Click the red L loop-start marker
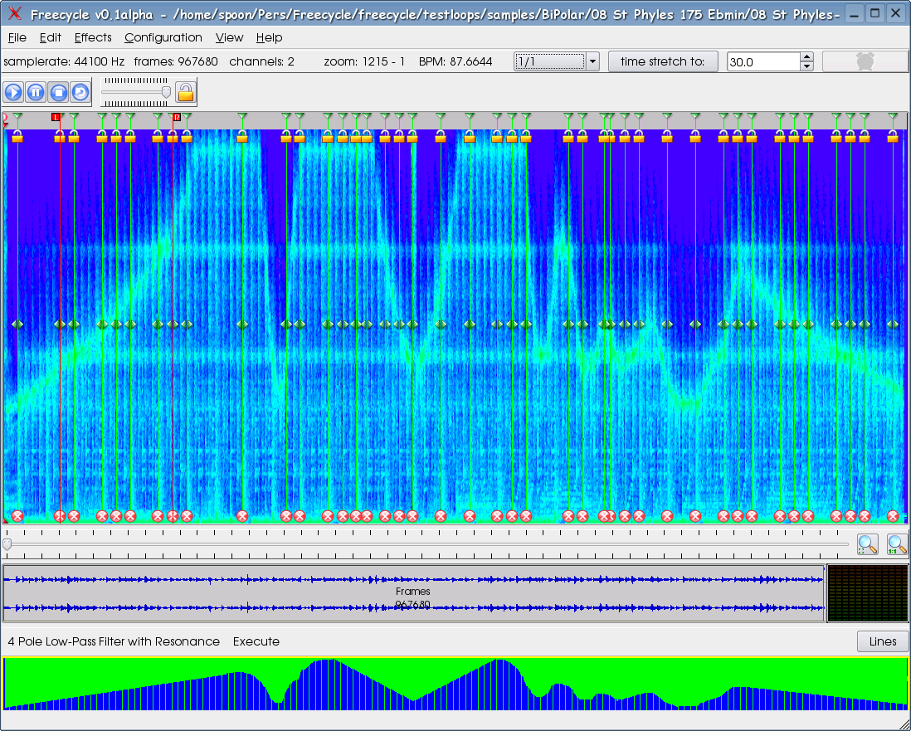This screenshot has height=731, width=911. pos(56,118)
